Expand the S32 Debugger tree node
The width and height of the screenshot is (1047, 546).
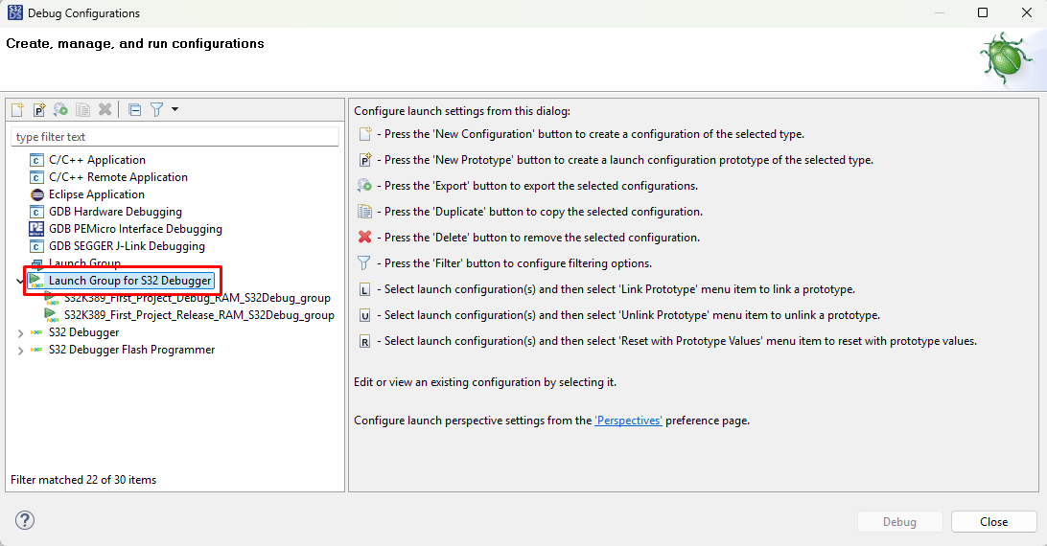[21, 332]
